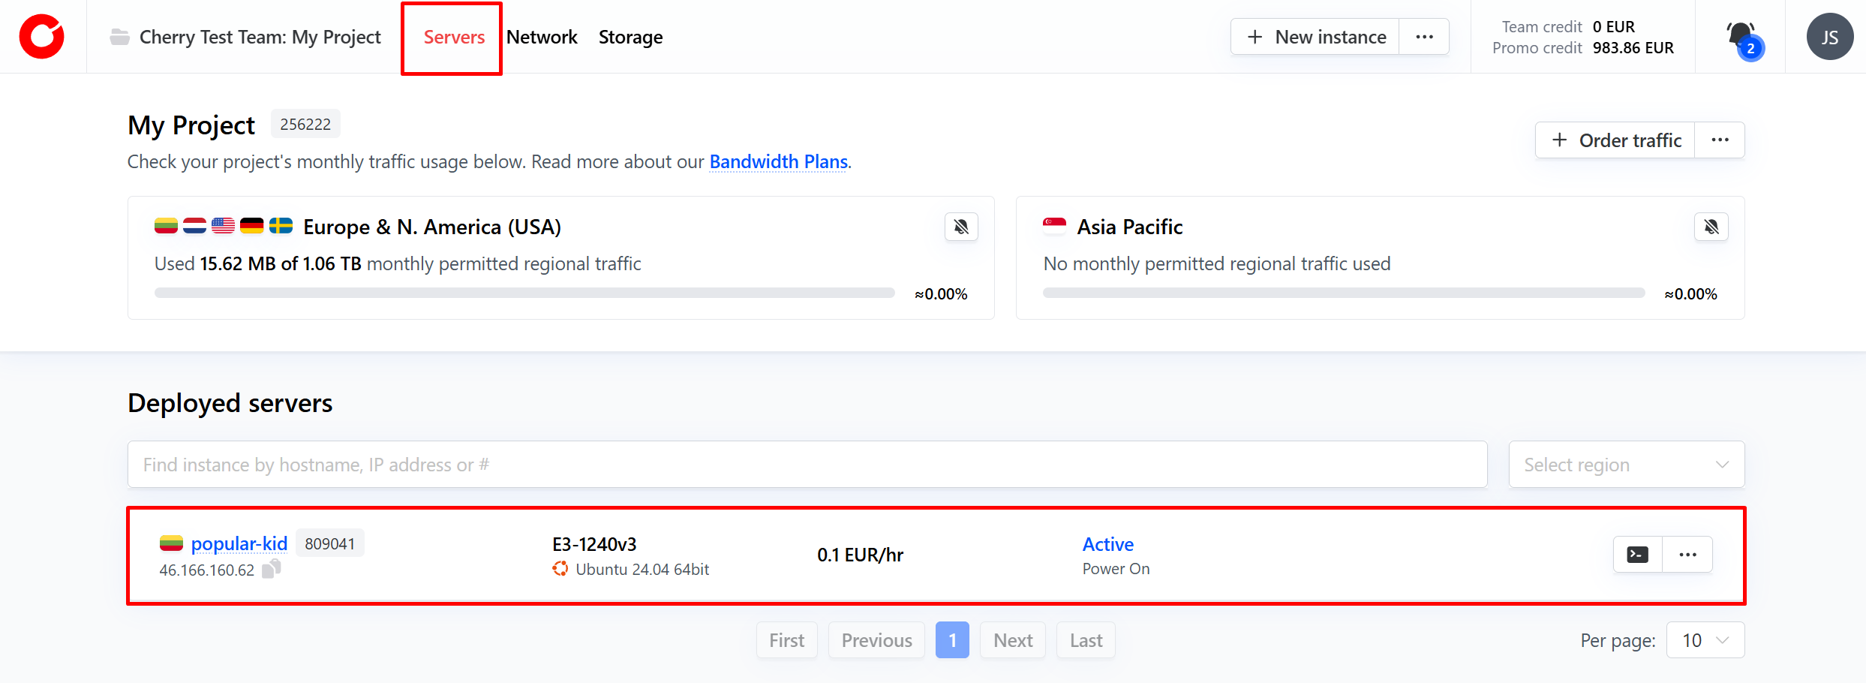The width and height of the screenshot is (1866, 683).
Task: Focus the Find instance search field
Action: coord(807,465)
